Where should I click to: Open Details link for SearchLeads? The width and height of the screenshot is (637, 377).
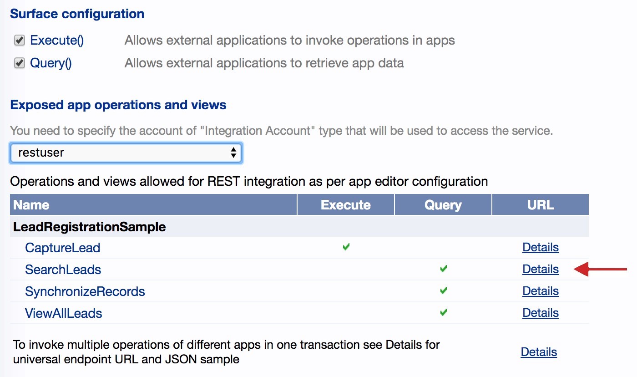click(x=540, y=269)
